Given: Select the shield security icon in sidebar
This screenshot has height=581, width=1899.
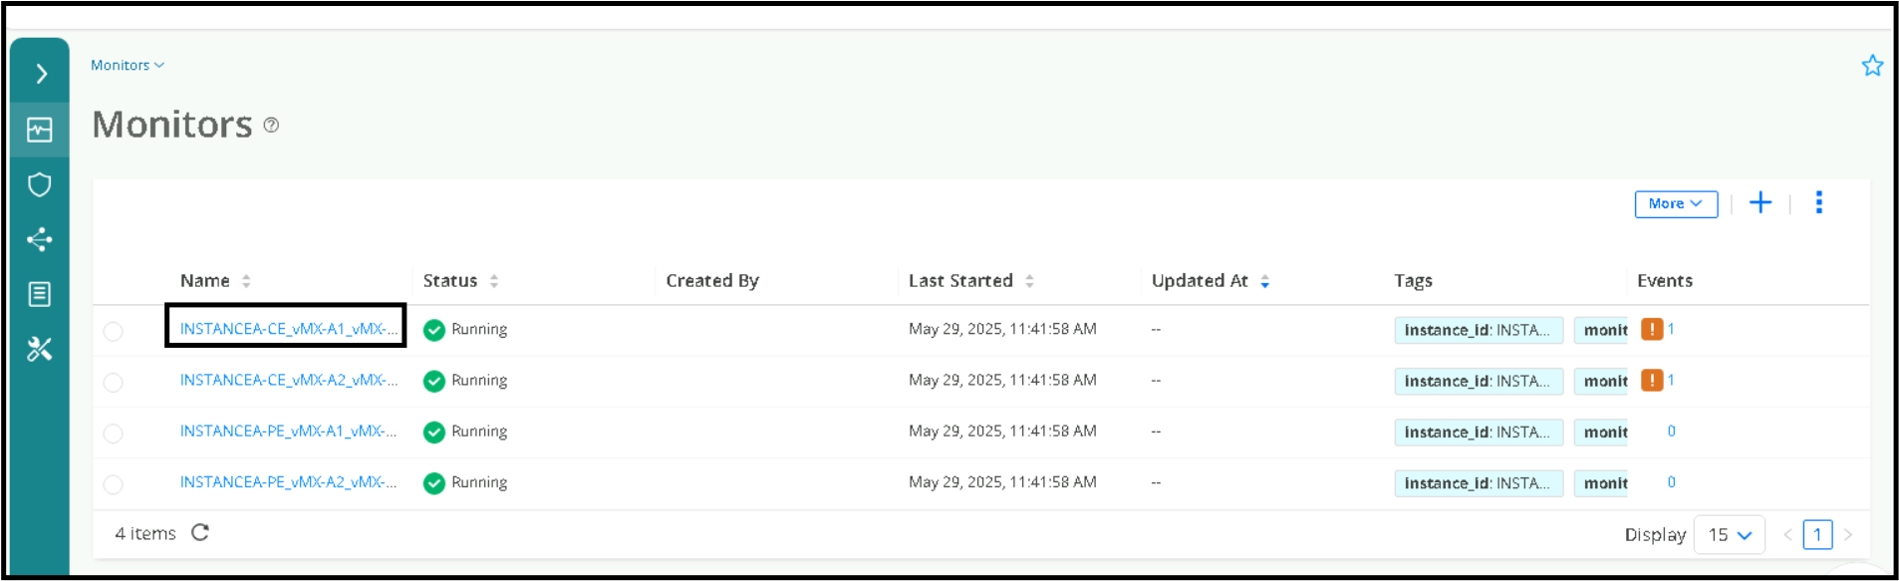Looking at the screenshot, I should 39,184.
